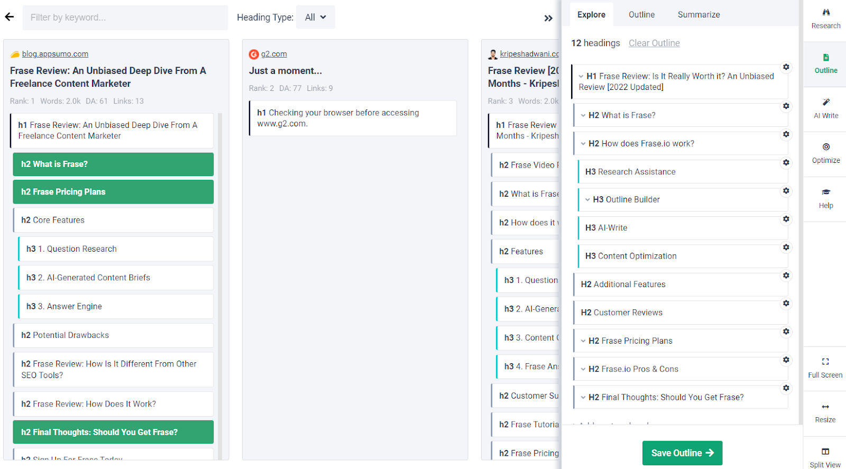Select 'h2 Features' in Kripesh card
The image size is (846, 469).
pyautogui.click(x=525, y=252)
